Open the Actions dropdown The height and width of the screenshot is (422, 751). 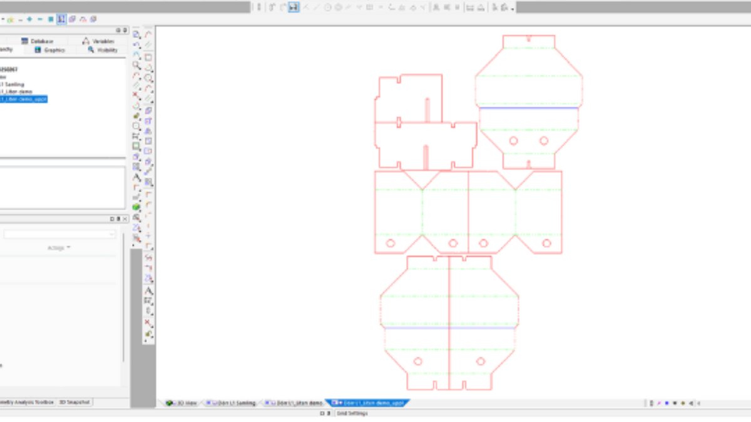pyautogui.click(x=59, y=248)
